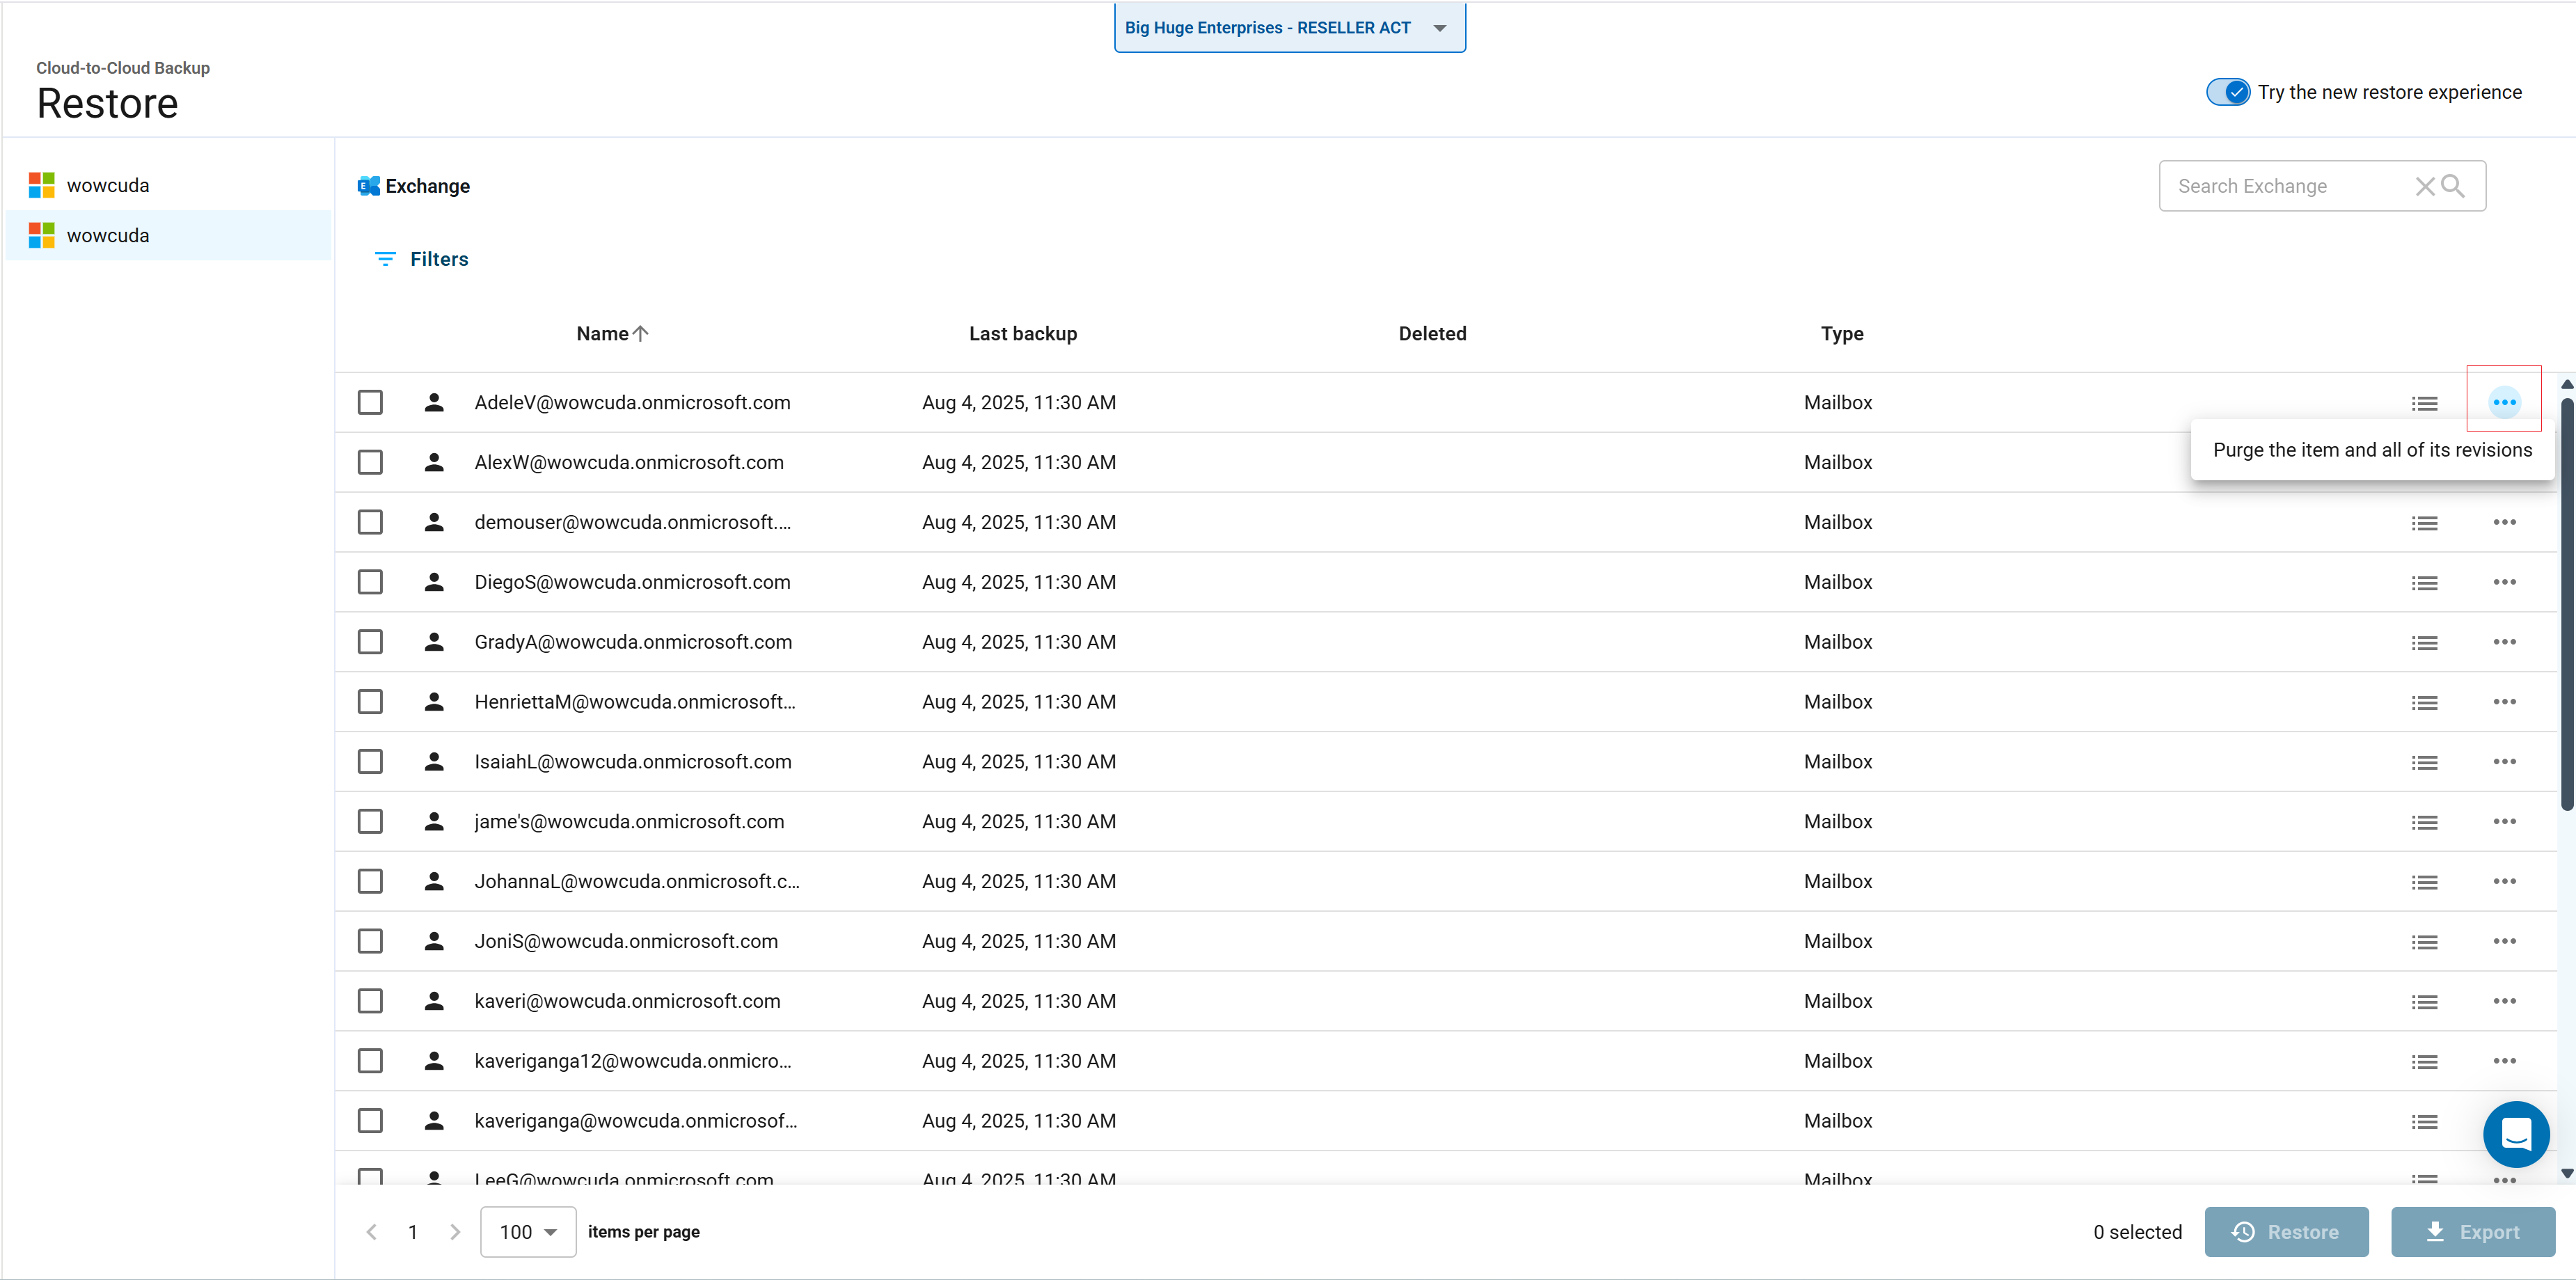
Task: Select the highlighted wowcuda tenant in sidebar
Action: click(168, 235)
